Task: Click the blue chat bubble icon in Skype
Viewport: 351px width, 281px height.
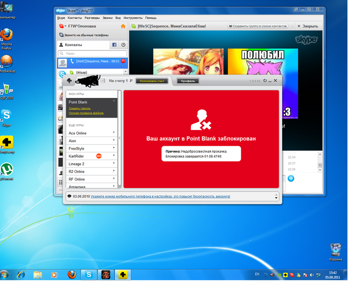Action: (291, 178)
